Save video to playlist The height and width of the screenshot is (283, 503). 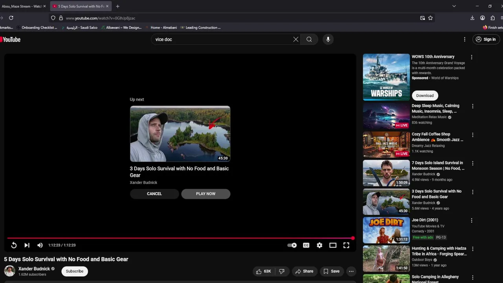pyautogui.click(x=331, y=271)
